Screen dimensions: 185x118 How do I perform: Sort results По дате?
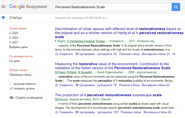coord(15,61)
